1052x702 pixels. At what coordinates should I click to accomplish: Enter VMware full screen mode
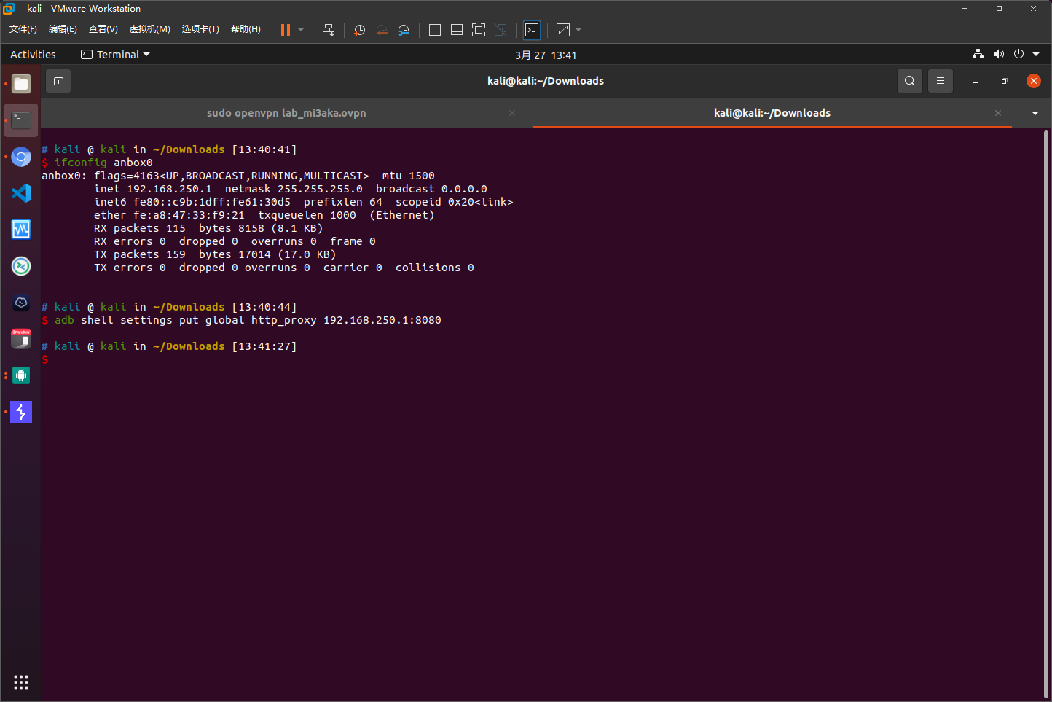479,30
